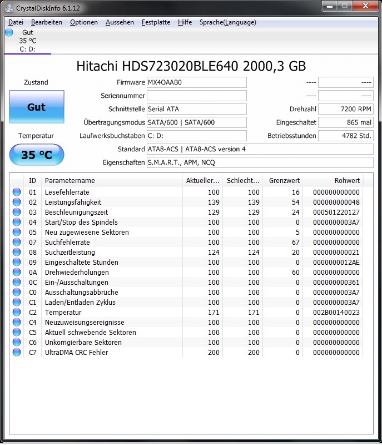Click the Schlecht... column header
The height and width of the screenshot is (445, 382).
[x=243, y=180]
